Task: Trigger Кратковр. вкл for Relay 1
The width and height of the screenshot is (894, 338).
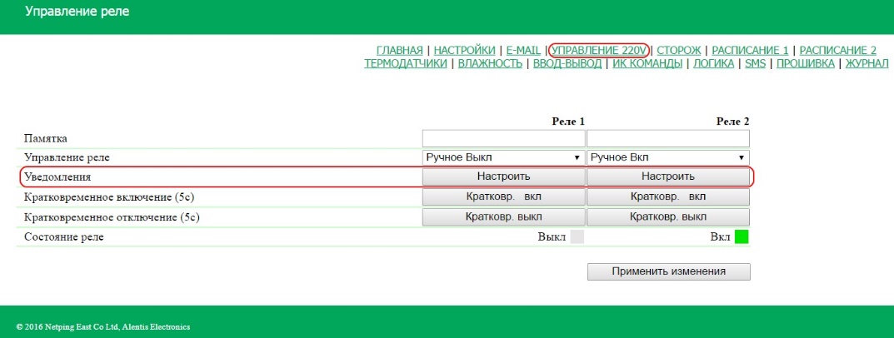Action: (503, 196)
